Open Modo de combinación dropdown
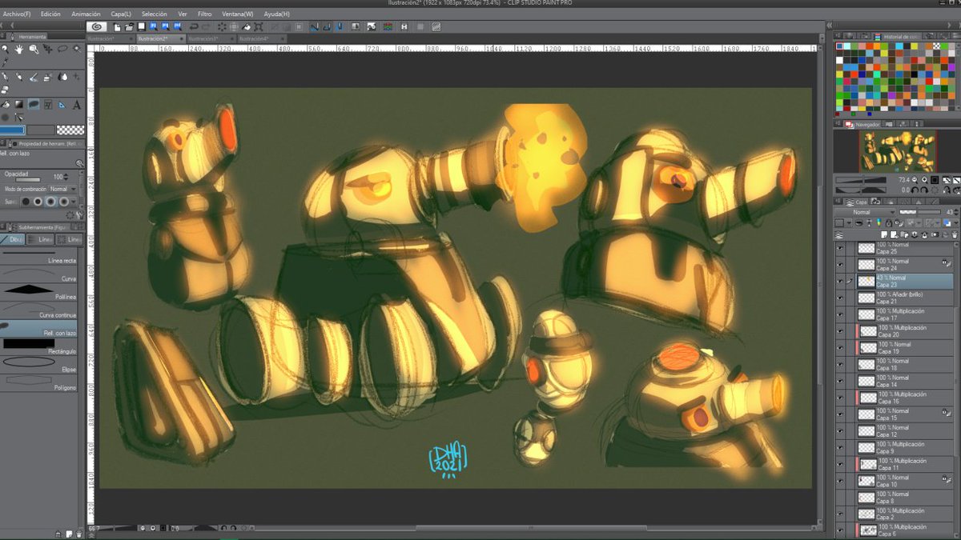The image size is (961, 540). point(63,189)
